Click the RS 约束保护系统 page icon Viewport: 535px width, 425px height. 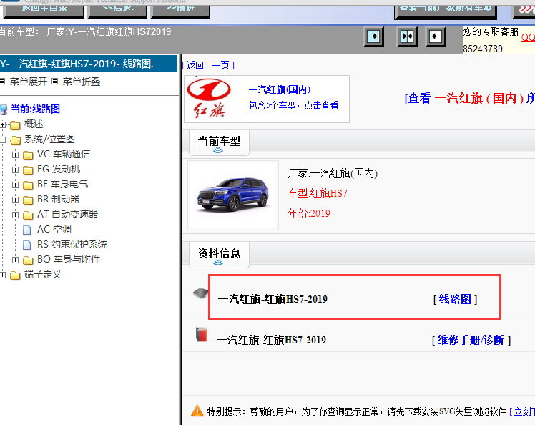point(27,245)
